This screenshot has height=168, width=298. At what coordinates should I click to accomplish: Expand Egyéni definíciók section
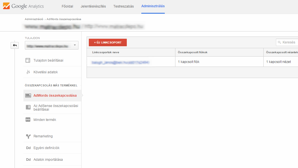46,148
